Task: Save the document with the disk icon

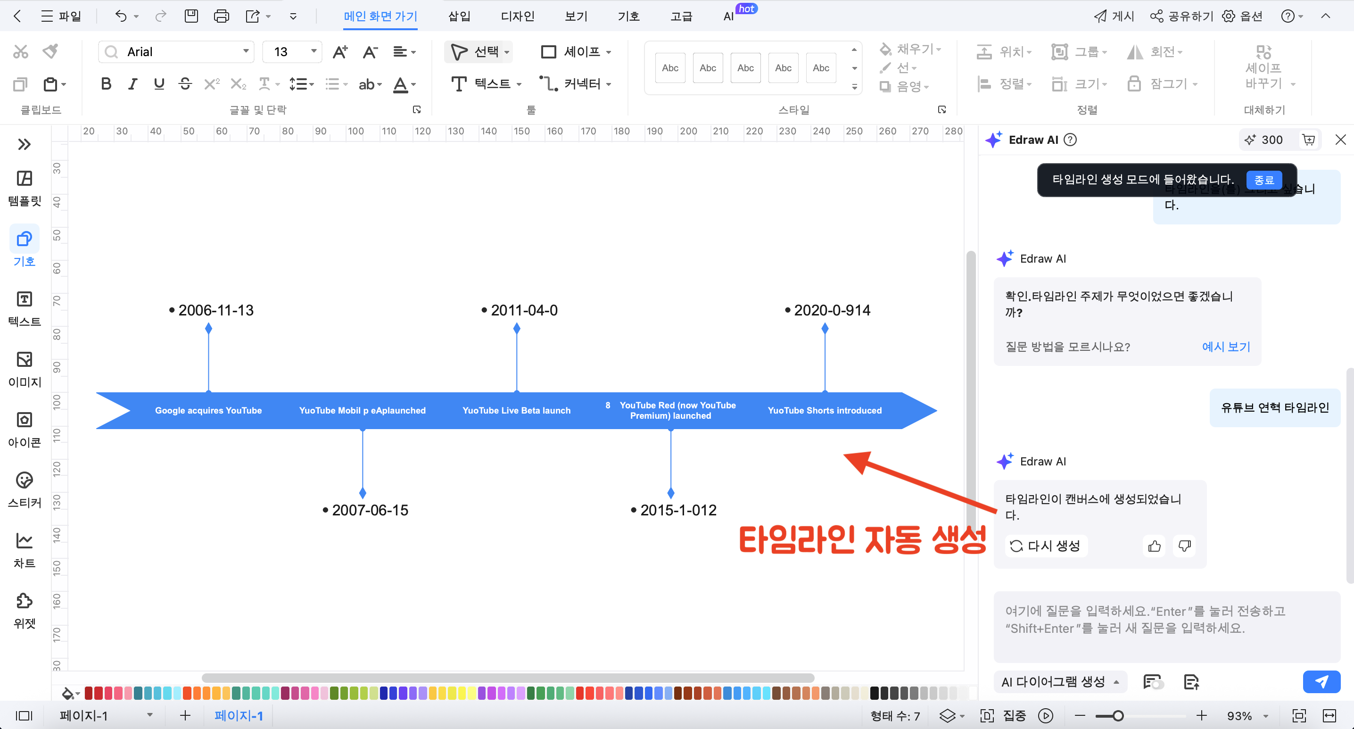Action: point(191,17)
